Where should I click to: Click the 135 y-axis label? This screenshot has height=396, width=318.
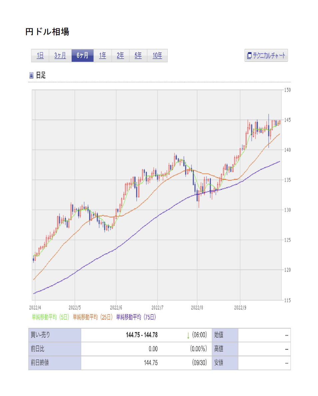pos(287,180)
